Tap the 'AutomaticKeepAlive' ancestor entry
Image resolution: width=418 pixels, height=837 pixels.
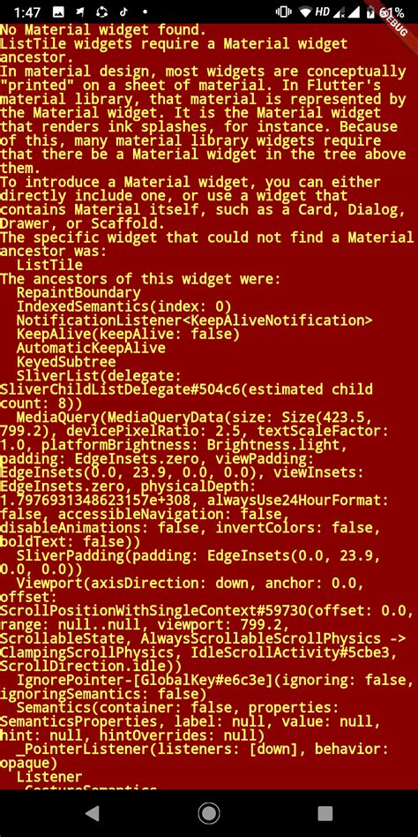coord(91,348)
